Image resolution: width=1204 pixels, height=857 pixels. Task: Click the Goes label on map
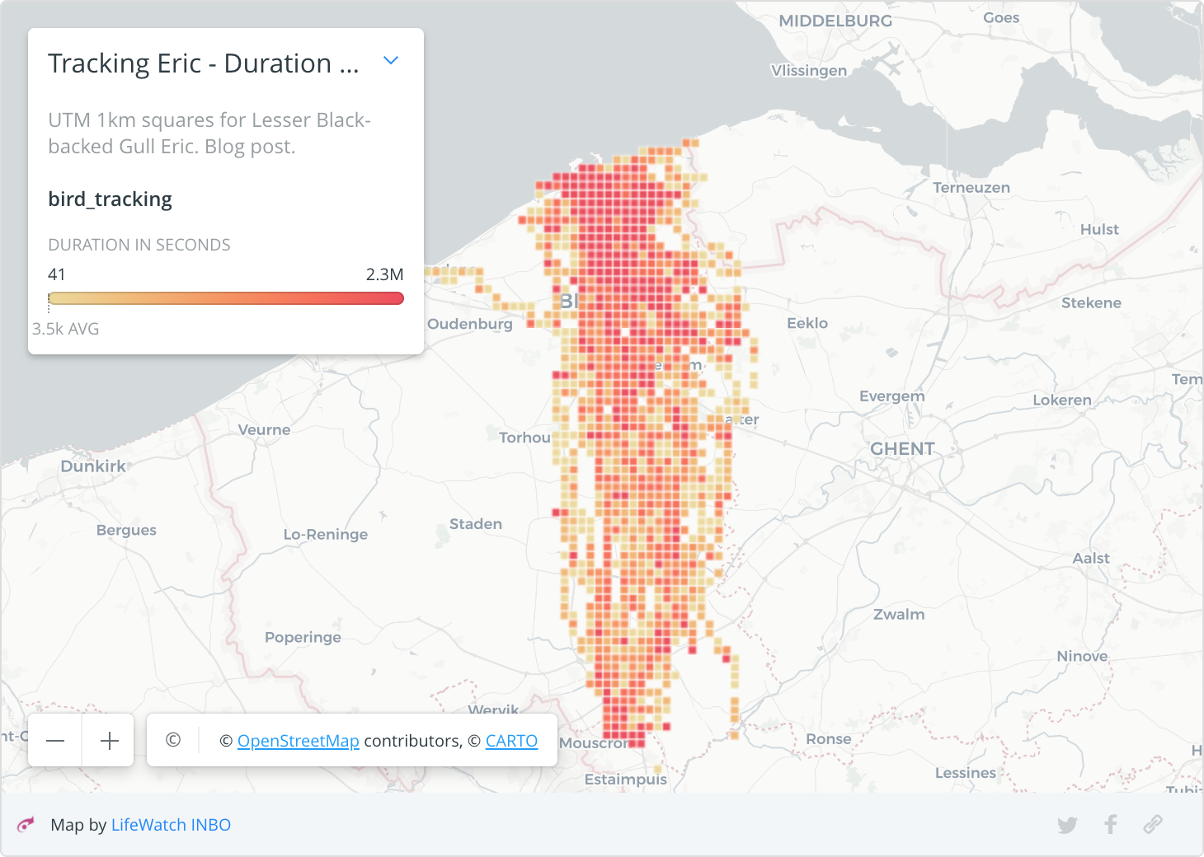1001,17
